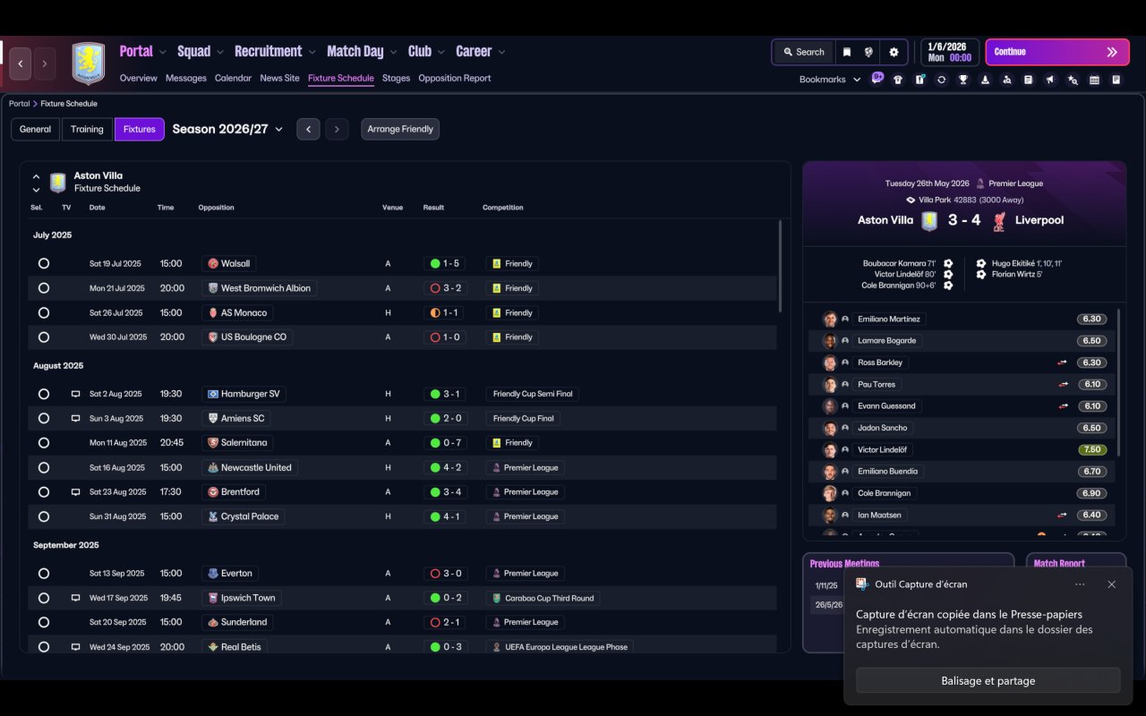The height and width of the screenshot is (716, 1146).
Task: Click the training cone bookmark icon
Action: tap(985, 80)
